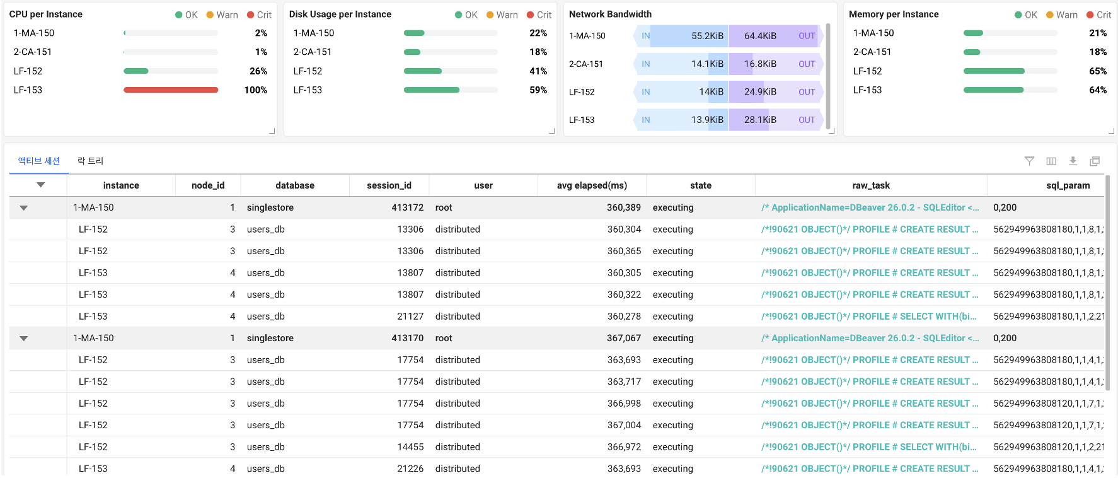Switch to the 액티브 세션 tab
1118x478 pixels.
[x=39, y=161]
